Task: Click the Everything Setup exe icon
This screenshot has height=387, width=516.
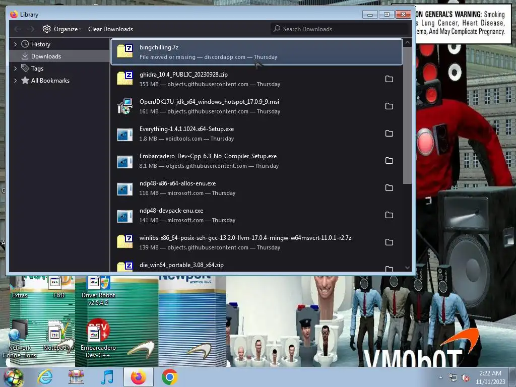Action: 125,135
